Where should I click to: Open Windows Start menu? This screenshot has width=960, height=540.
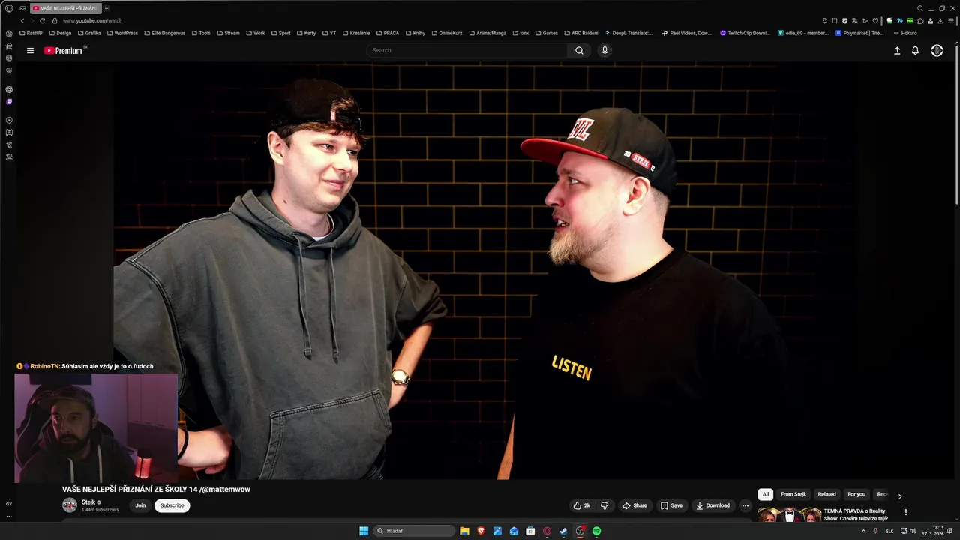pyautogui.click(x=364, y=531)
